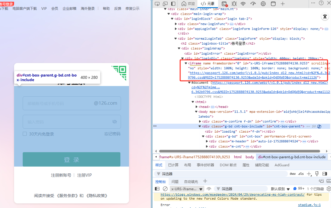Click the 输入密码 password field

point(72,121)
